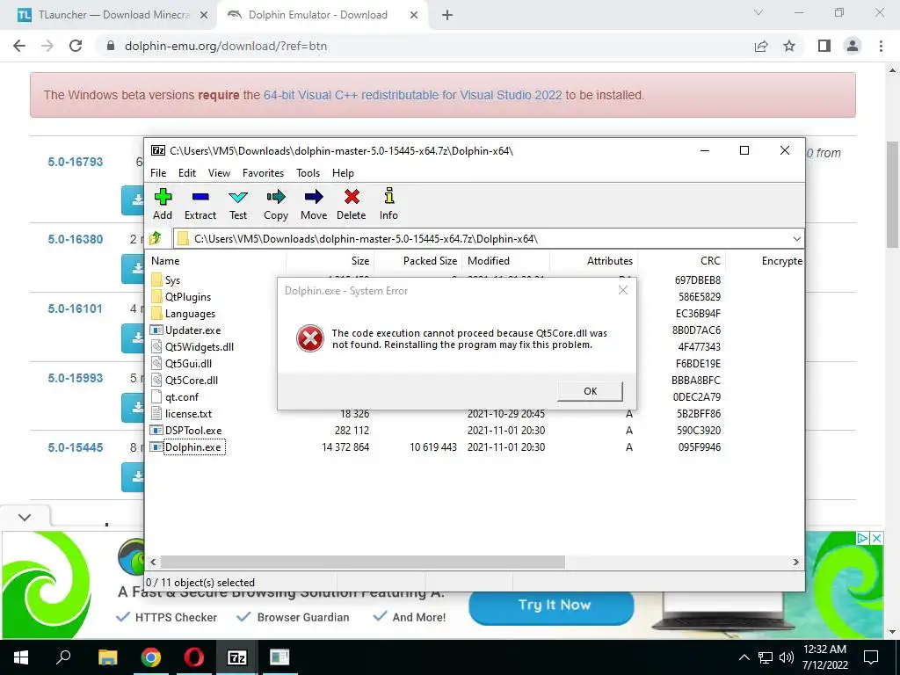Open the View menu in 7-Zip
900x675 pixels.
[x=219, y=173]
